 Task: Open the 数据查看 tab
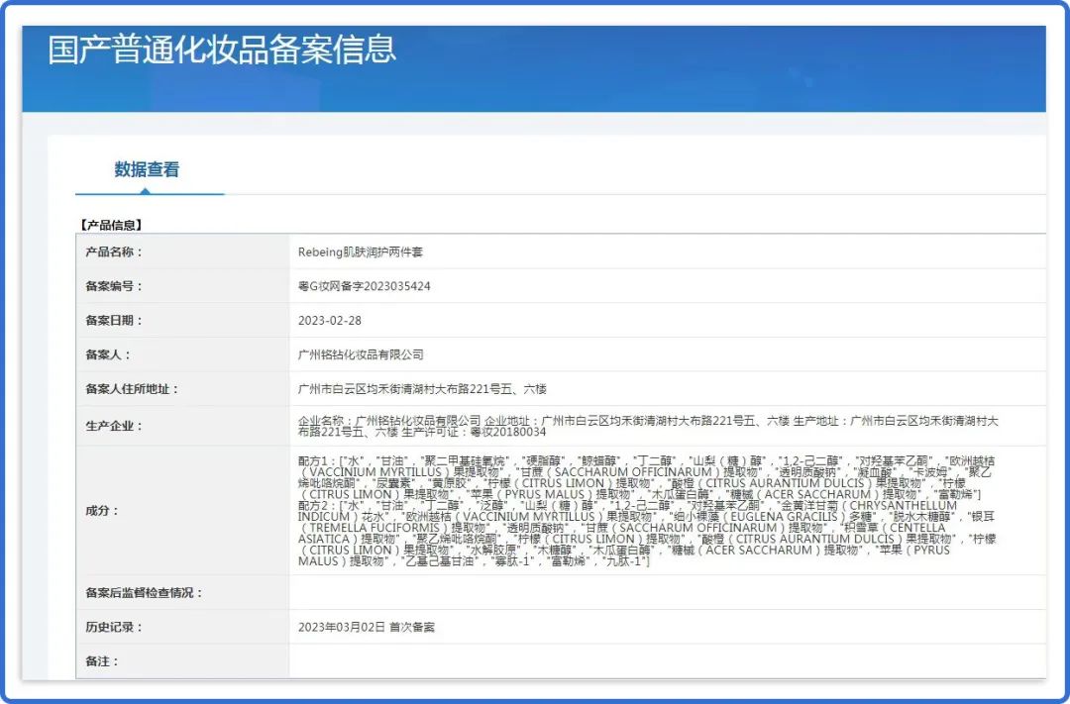(x=147, y=169)
